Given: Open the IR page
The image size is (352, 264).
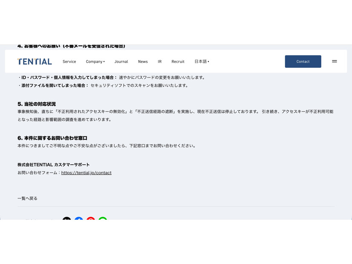Looking at the screenshot, I should click(x=160, y=61).
